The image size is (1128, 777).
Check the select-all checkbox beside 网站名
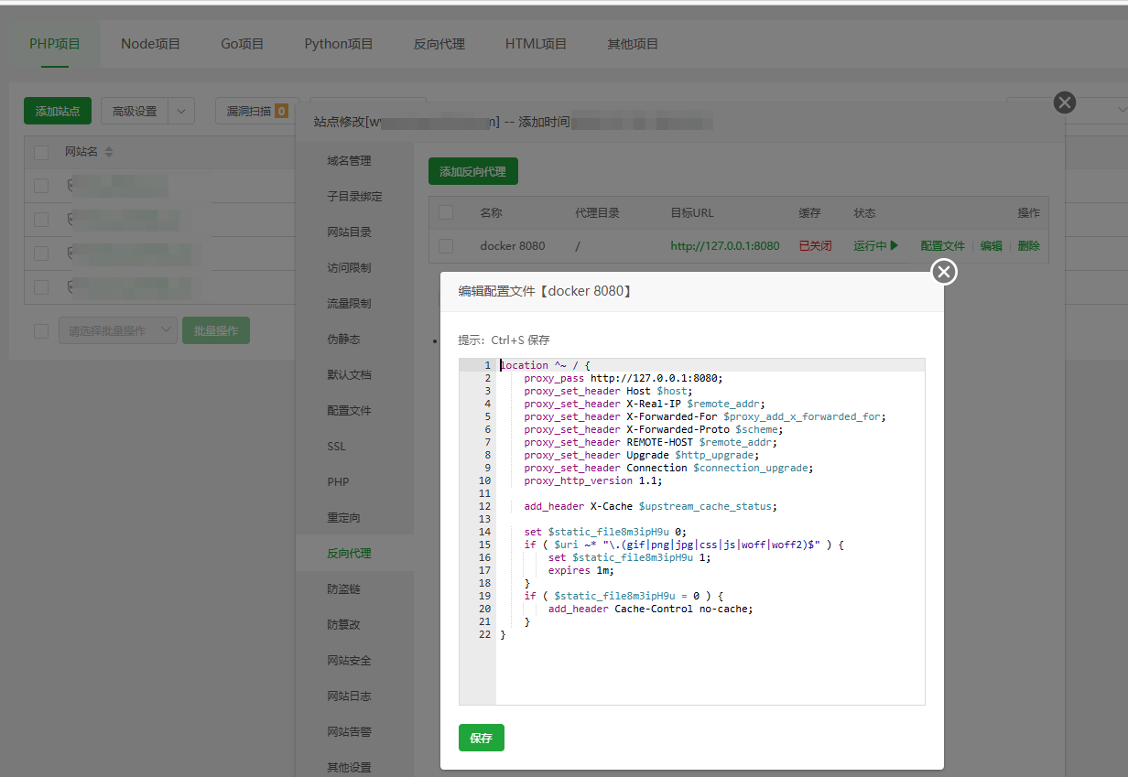(x=41, y=153)
